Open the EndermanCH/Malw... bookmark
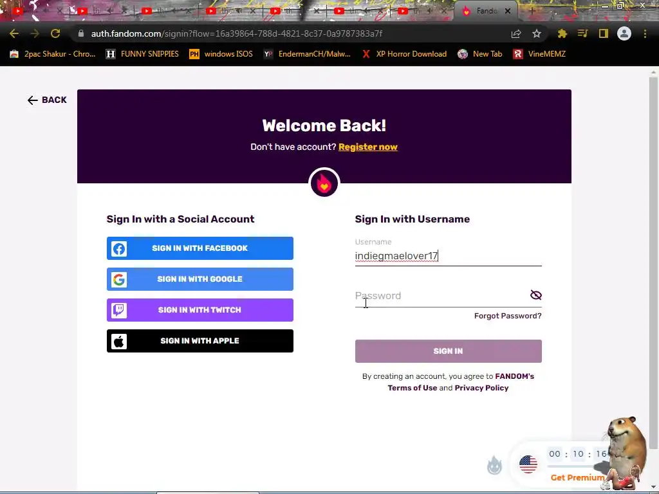 coord(307,54)
